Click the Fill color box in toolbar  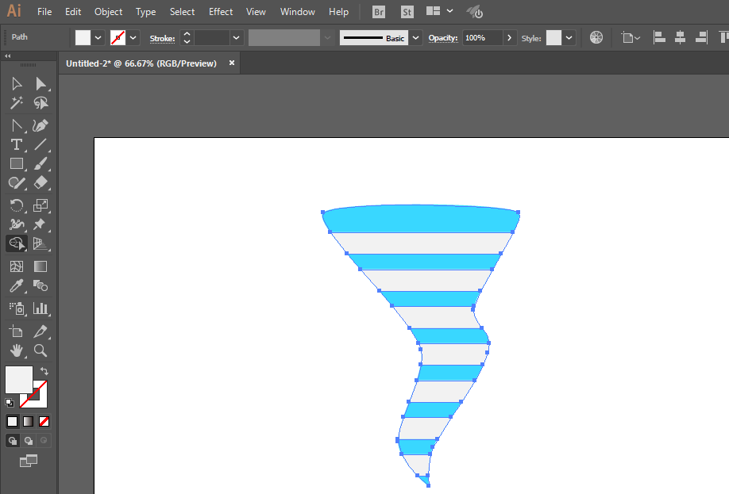pos(18,379)
